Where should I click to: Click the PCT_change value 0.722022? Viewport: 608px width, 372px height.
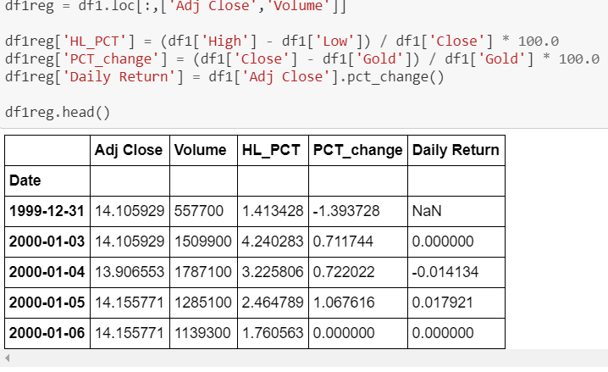pos(344,272)
